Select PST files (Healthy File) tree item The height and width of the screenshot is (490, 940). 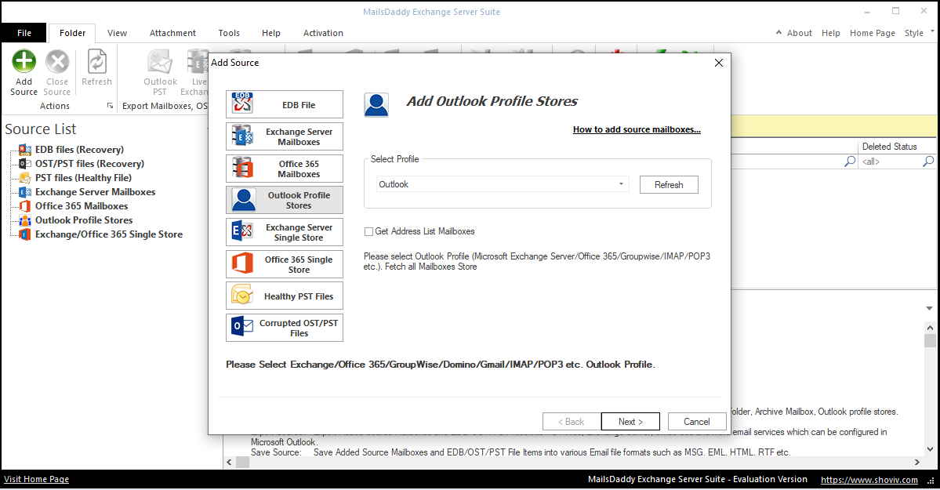(83, 177)
